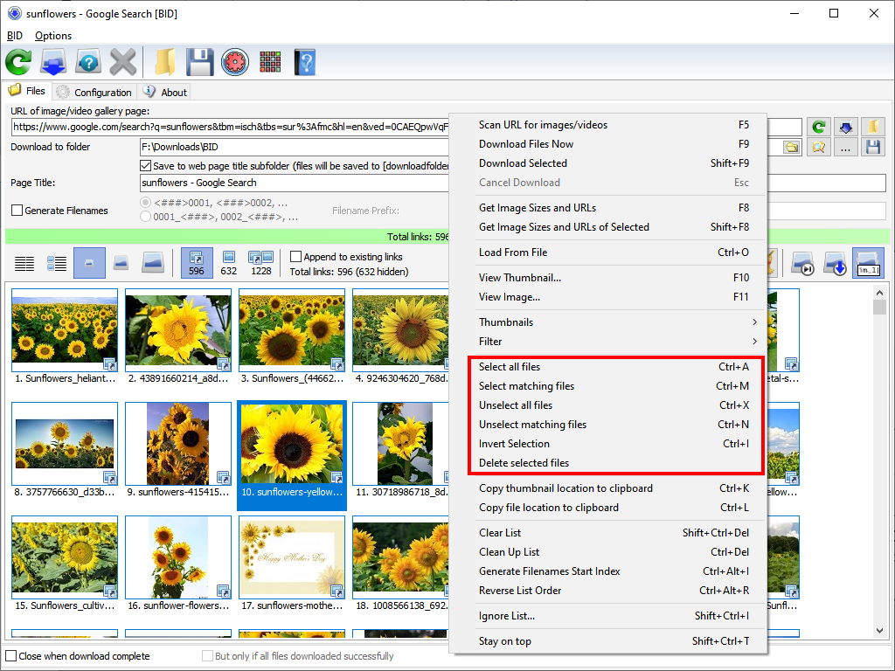Choose Load From File

point(614,252)
